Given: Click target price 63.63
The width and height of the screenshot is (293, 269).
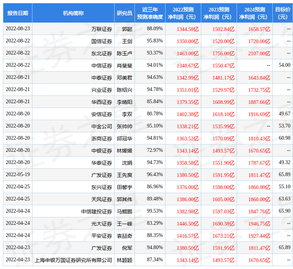Looking at the screenshot, I should pos(285,199).
